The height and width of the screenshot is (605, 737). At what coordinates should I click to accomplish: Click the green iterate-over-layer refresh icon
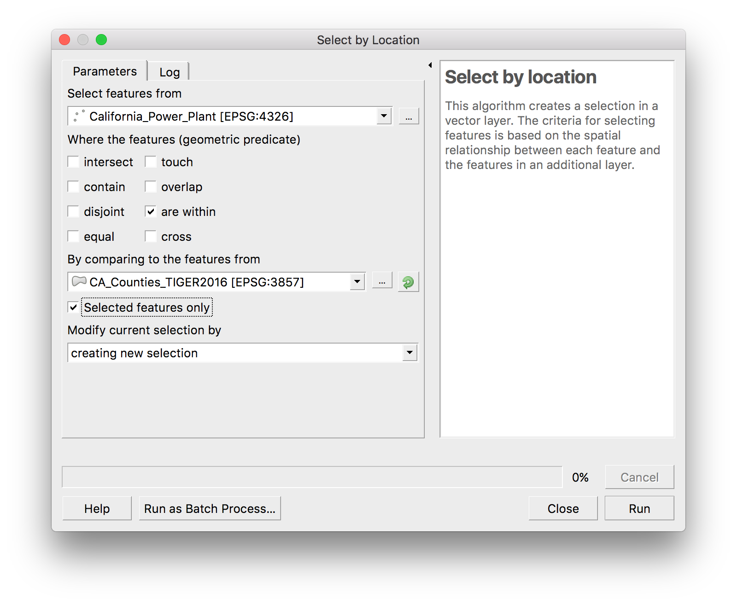(x=408, y=282)
